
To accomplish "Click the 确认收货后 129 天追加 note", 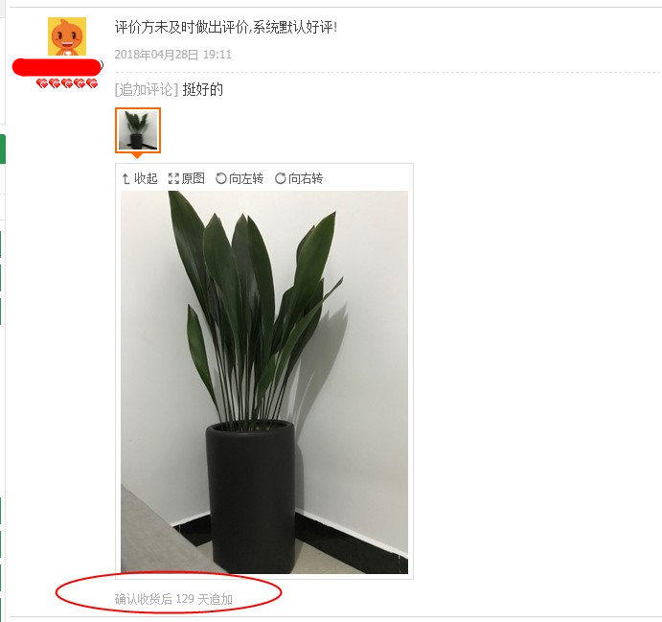I will (x=173, y=599).
